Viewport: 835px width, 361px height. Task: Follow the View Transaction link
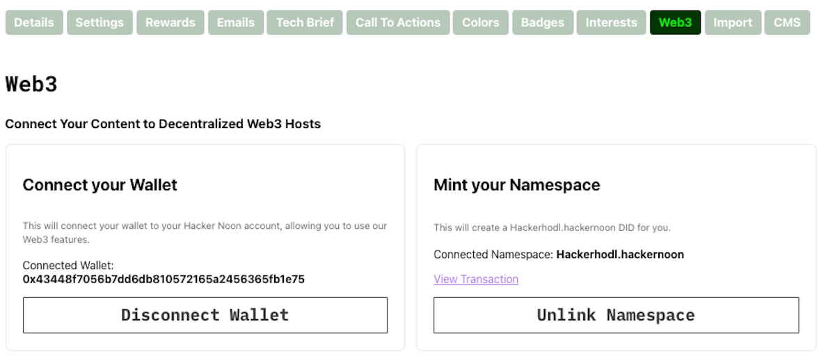point(476,279)
